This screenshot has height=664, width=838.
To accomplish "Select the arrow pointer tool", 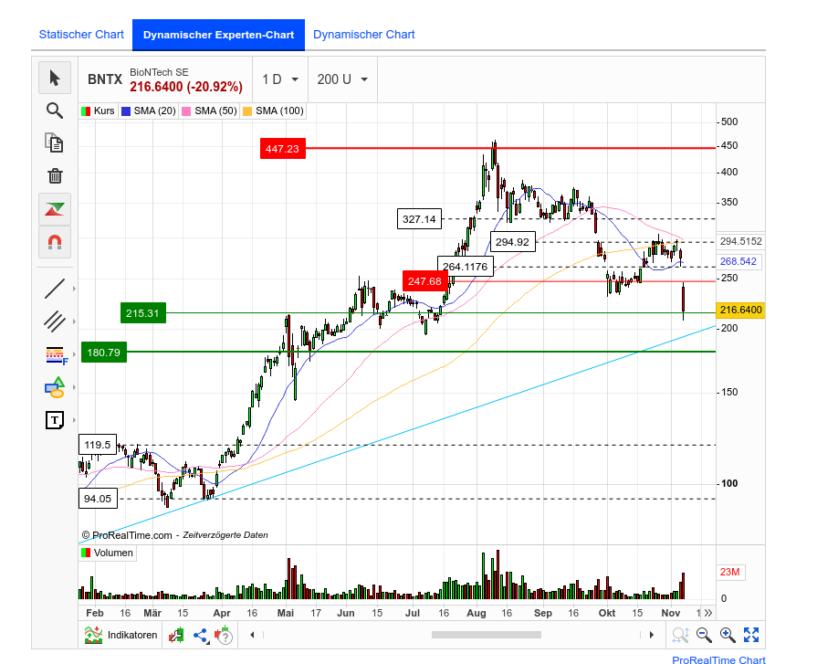I will coord(55,78).
